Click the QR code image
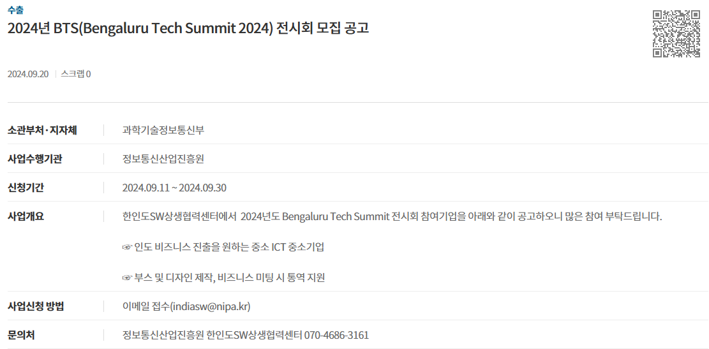 point(676,34)
